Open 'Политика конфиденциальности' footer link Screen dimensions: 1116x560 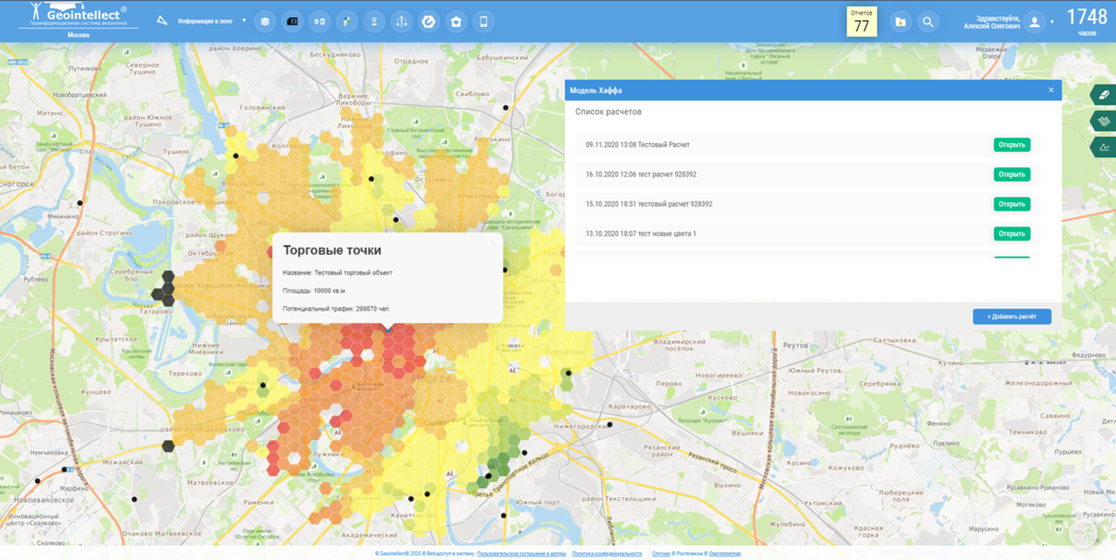click(x=607, y=554)
